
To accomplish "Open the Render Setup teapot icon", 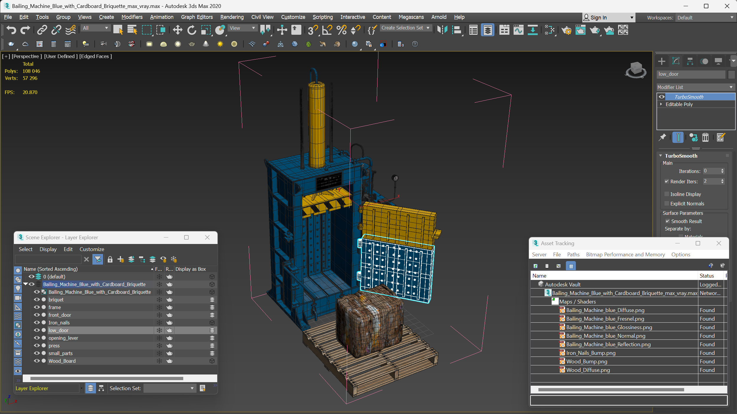I will pos(566,30).
